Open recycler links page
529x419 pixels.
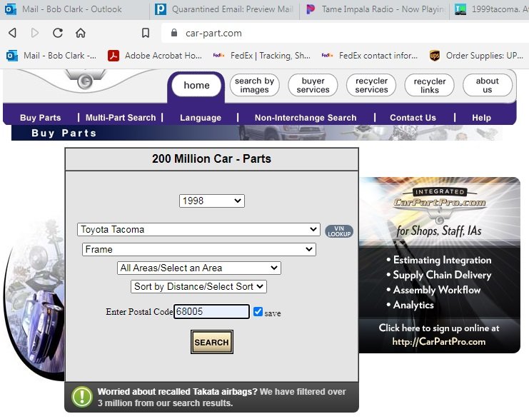(430, 86)
